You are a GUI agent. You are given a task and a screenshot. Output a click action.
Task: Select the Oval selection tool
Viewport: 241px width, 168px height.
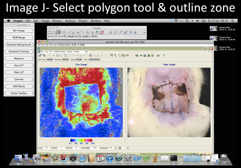pos(54,32)
